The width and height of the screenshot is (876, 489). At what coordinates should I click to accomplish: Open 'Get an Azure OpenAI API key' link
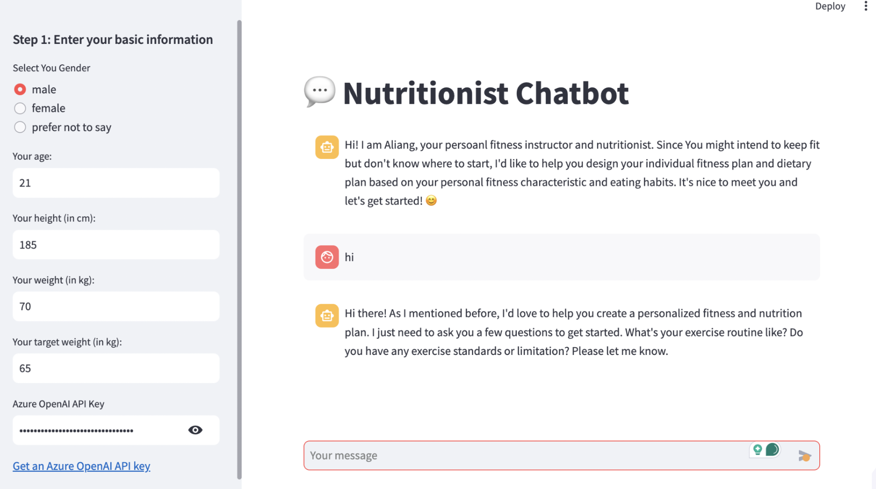[81, 466]
